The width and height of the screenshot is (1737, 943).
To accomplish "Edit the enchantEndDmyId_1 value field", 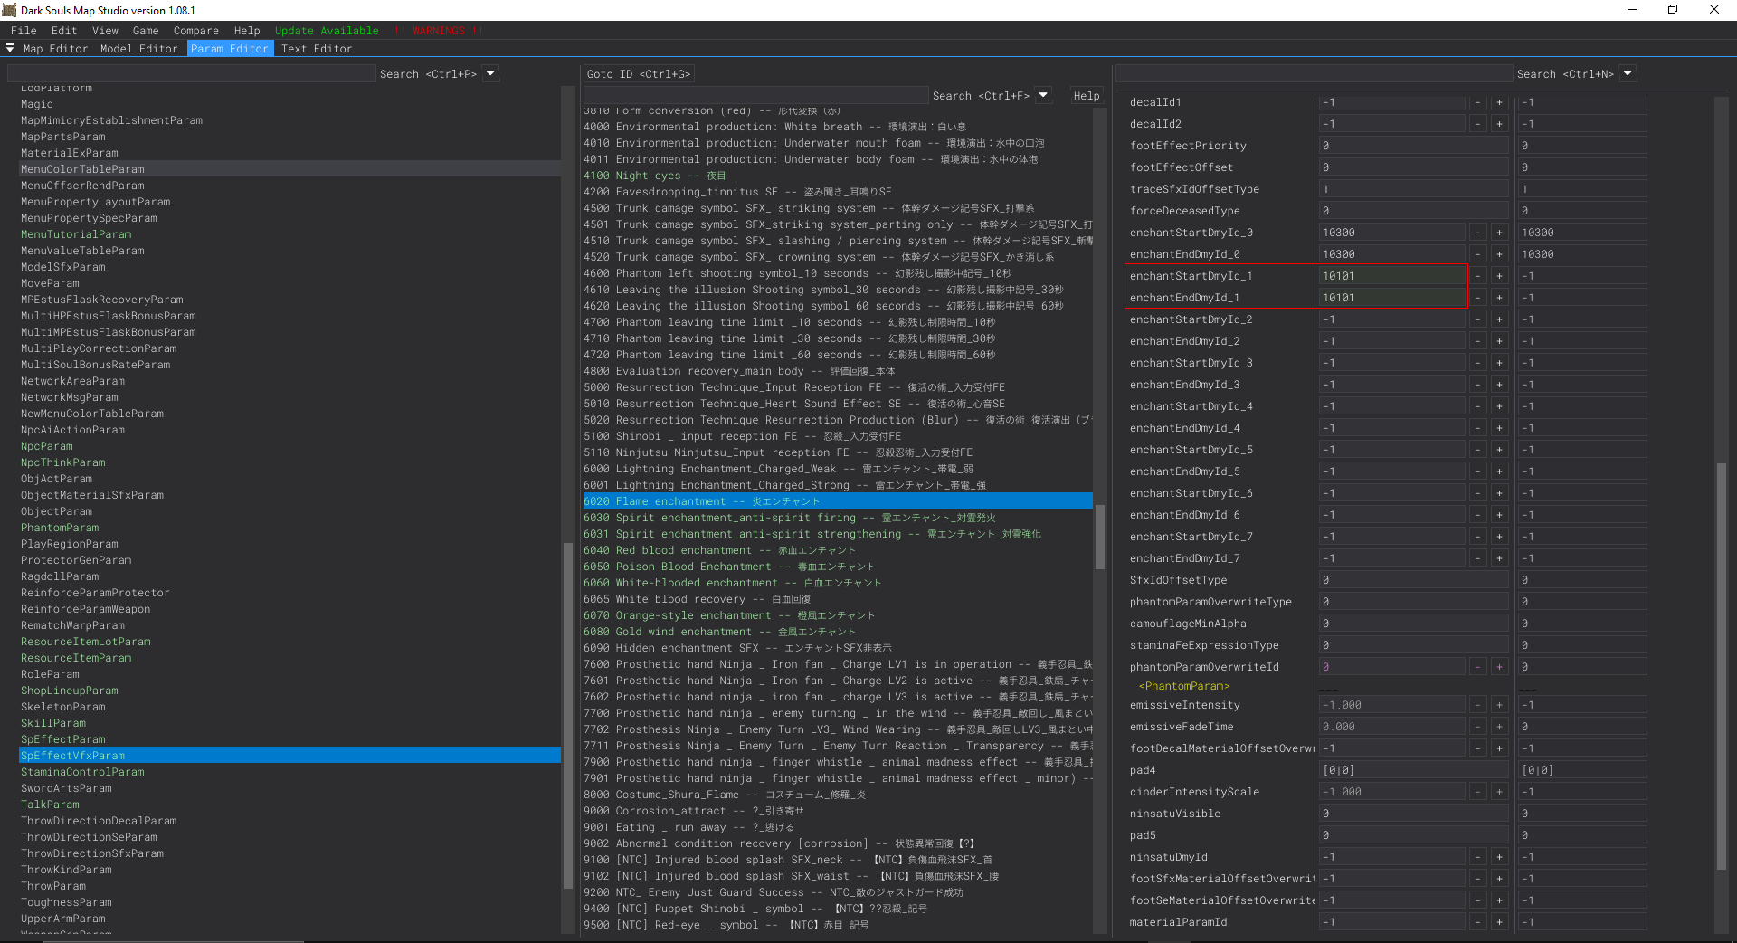I will pyautogui.click(x=1391, y=298).
